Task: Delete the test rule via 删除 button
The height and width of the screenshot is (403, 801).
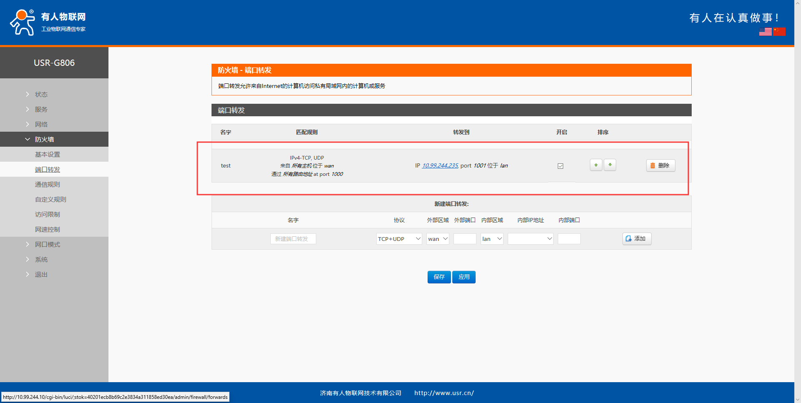Action: [x=660, y=165]
